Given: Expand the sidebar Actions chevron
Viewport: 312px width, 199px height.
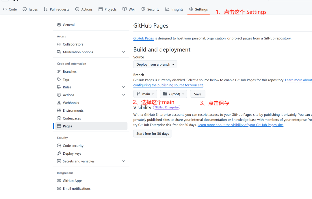Looking at the screenshot, I should (x=124, y=95).
